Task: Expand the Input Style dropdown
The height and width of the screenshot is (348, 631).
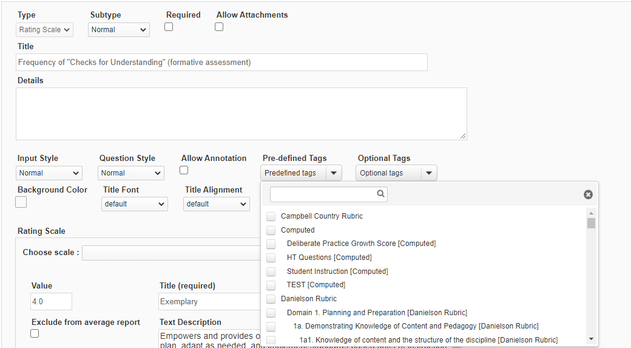Action: point(49,173)
